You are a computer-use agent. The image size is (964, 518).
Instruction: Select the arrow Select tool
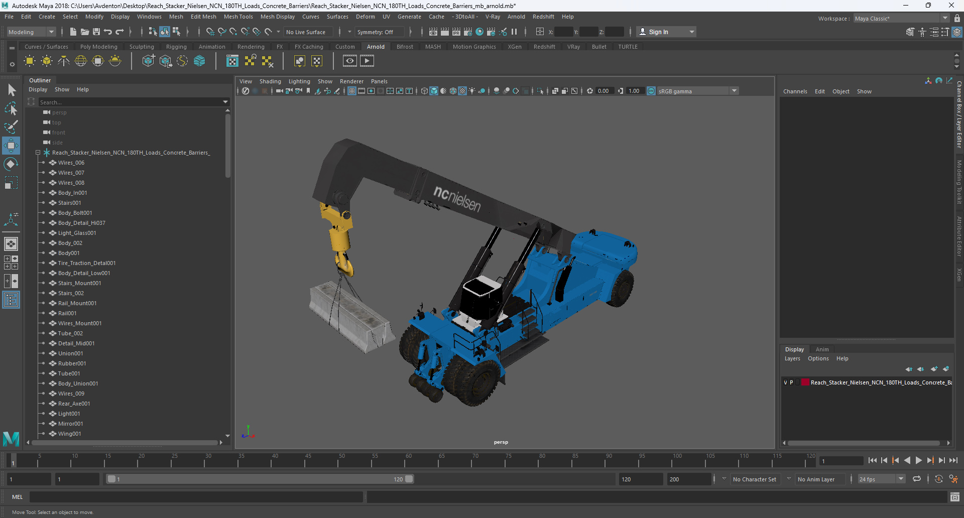tap(11, 90)
